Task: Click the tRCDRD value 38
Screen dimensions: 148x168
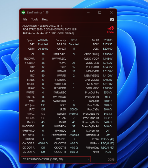Action: (43, 63)
